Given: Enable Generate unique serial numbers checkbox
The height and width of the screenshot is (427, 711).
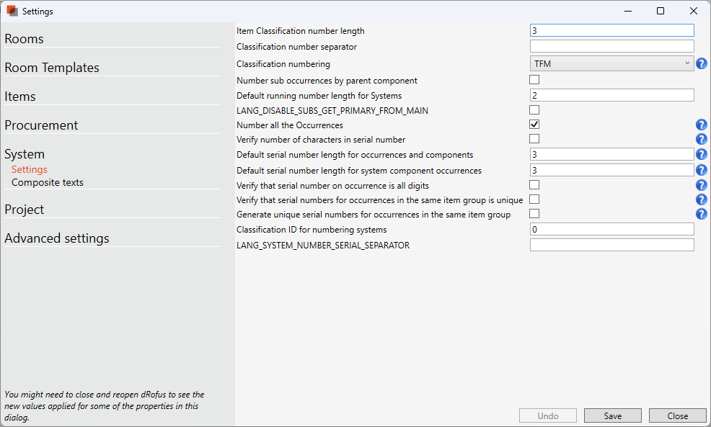Looking at the screenshot, I should 534,214.
